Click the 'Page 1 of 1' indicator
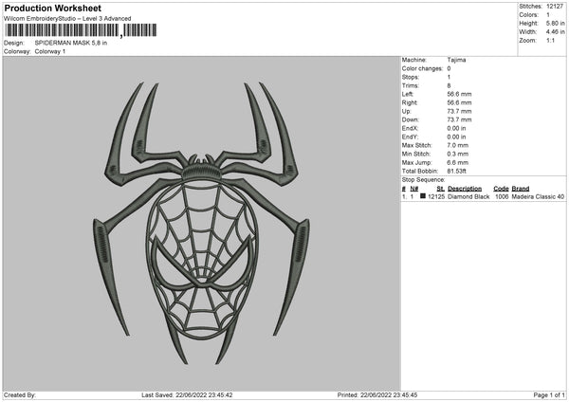569x402 pixels. (549, 394)
